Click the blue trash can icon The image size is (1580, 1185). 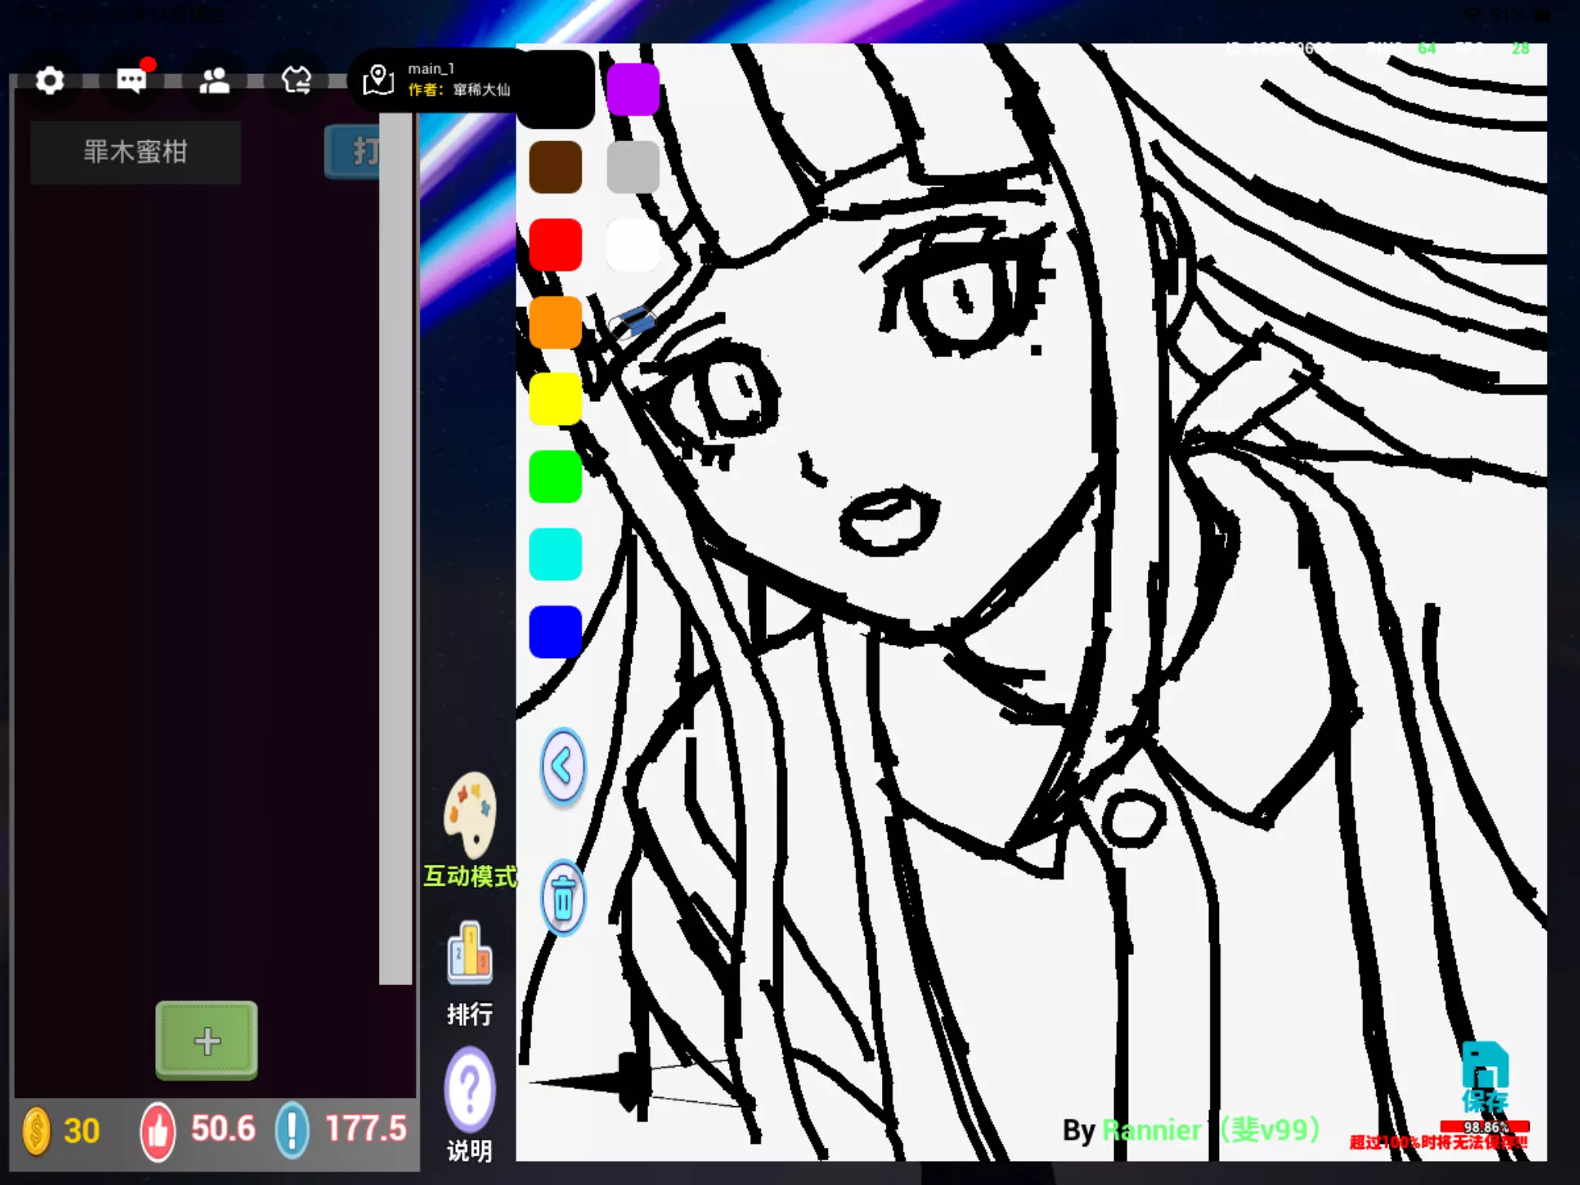(x=563, y=898)
